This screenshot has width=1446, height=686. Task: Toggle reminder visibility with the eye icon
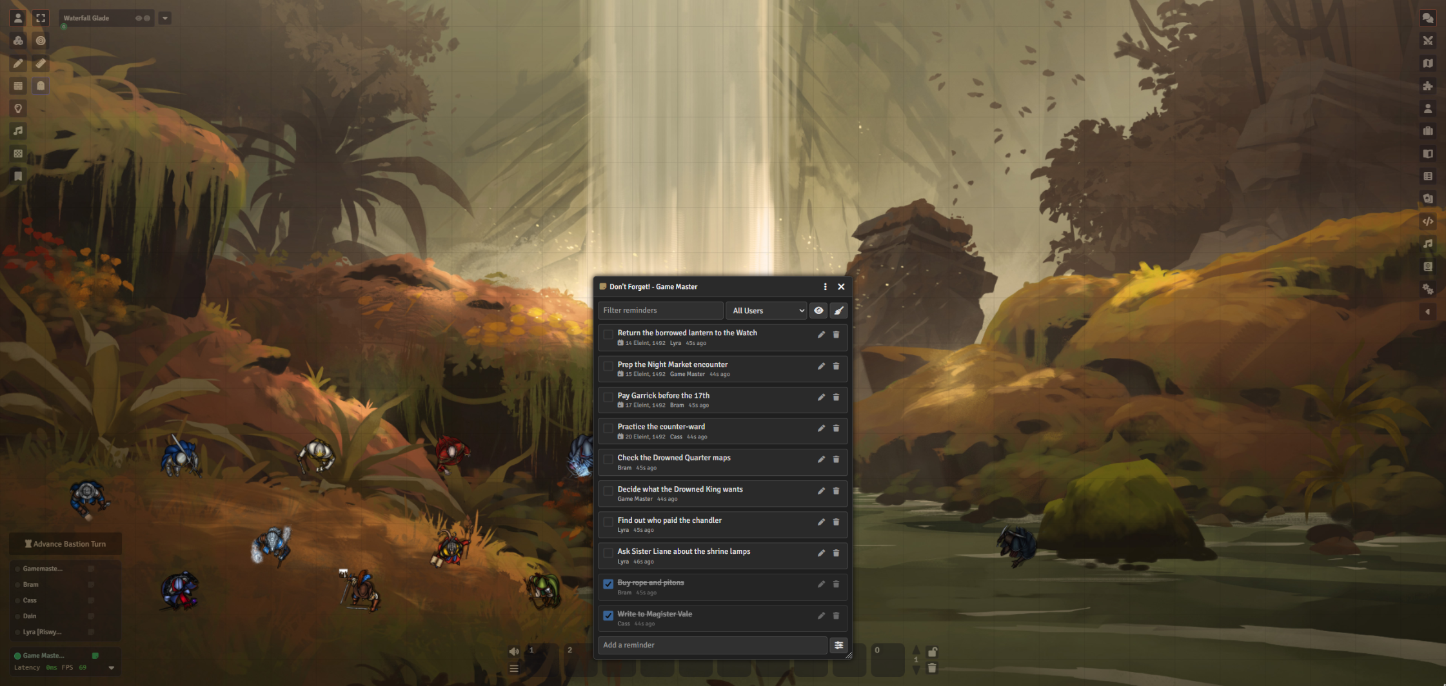818,311
